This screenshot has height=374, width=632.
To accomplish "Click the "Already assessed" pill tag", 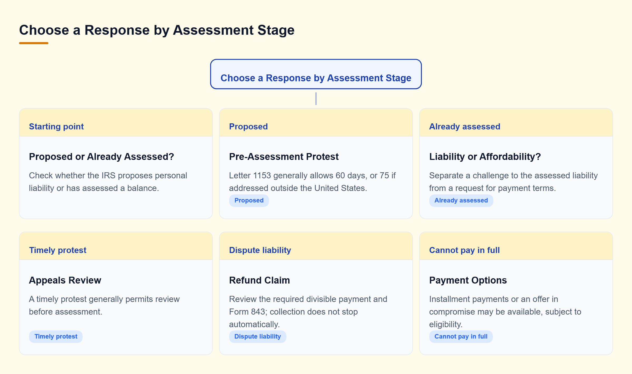I will (461, 200).
